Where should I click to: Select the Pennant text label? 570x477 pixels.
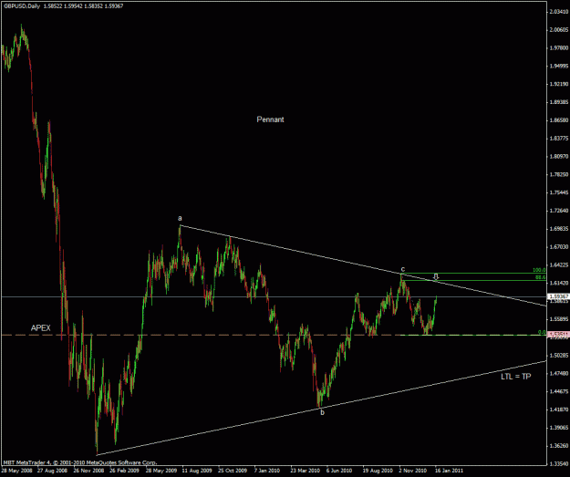click(270, 119)
